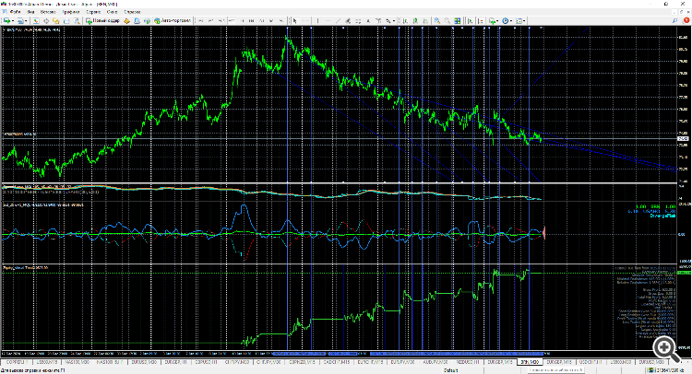Zoom in the chart with magnifier plus

(x=437, y=20)
